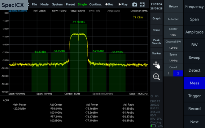Click the Start: 995MHz readout
Viewport: 205px width, 128px height.
point(17,94)
